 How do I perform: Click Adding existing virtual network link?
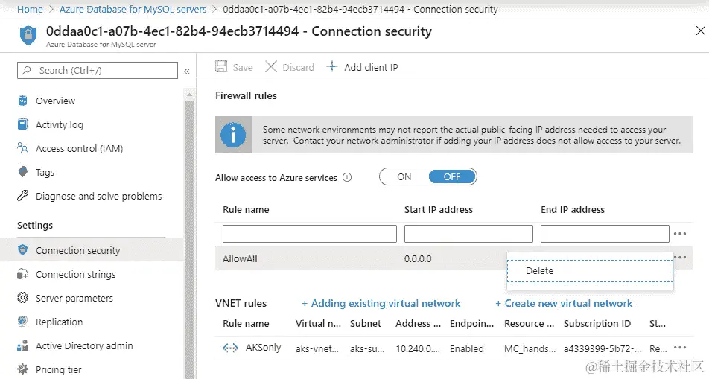click(x=381, y=303)
